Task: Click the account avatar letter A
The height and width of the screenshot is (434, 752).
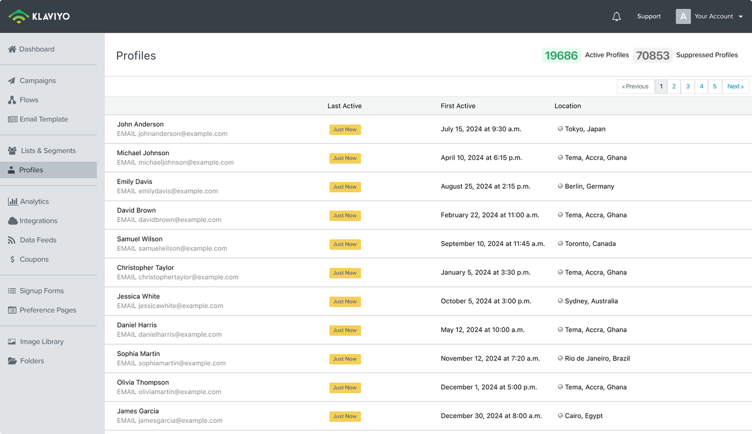Action: [683, 16]
